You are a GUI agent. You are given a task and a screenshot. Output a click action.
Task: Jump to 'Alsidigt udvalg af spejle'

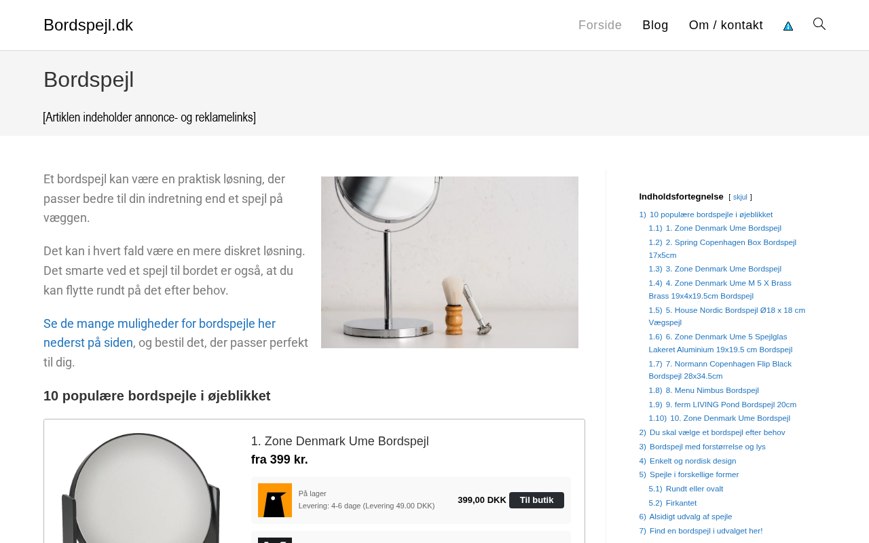point(690,517)
